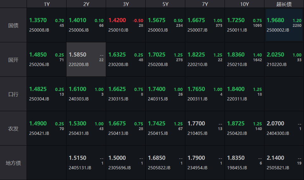Click the 1.4900 yield in 农发 1Y
304x180 pixels.
coord(38,123)
